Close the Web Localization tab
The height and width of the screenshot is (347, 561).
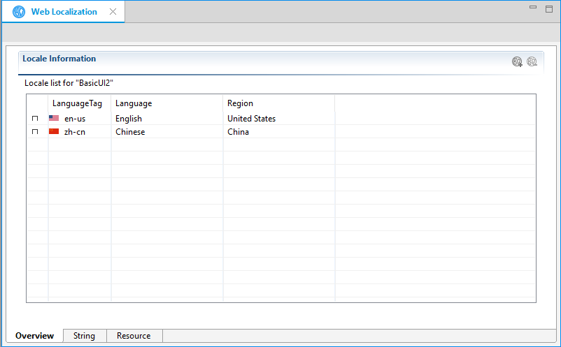click(x=113, y=12)
